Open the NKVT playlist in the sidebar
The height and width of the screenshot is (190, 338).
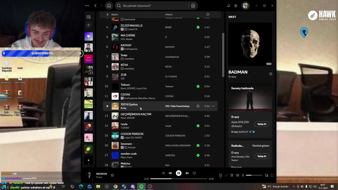click(88, 48)
